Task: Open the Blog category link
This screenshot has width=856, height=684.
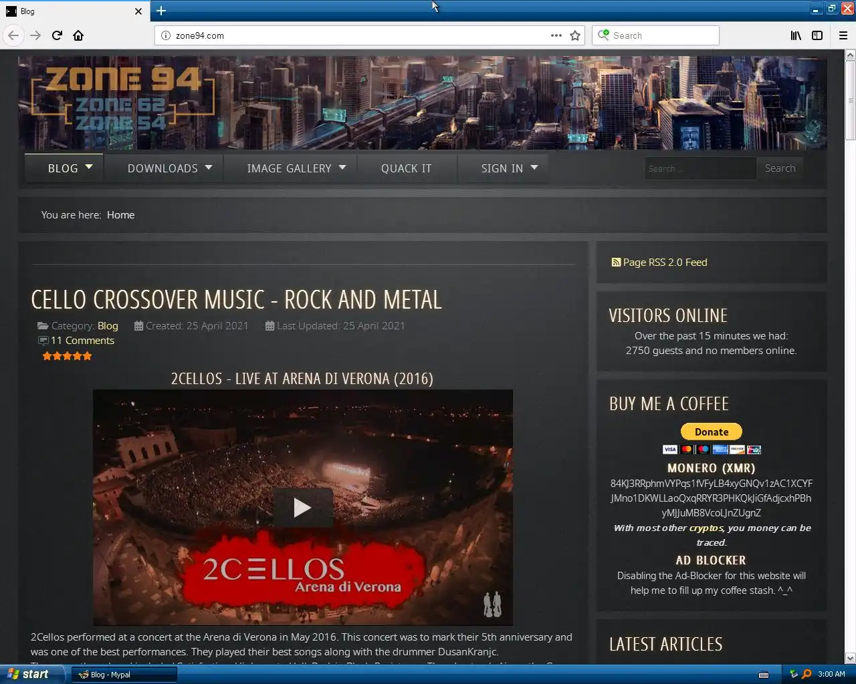Action: 108,326
